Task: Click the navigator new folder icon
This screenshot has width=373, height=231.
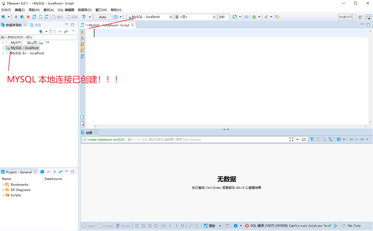Action: (52, 32)
